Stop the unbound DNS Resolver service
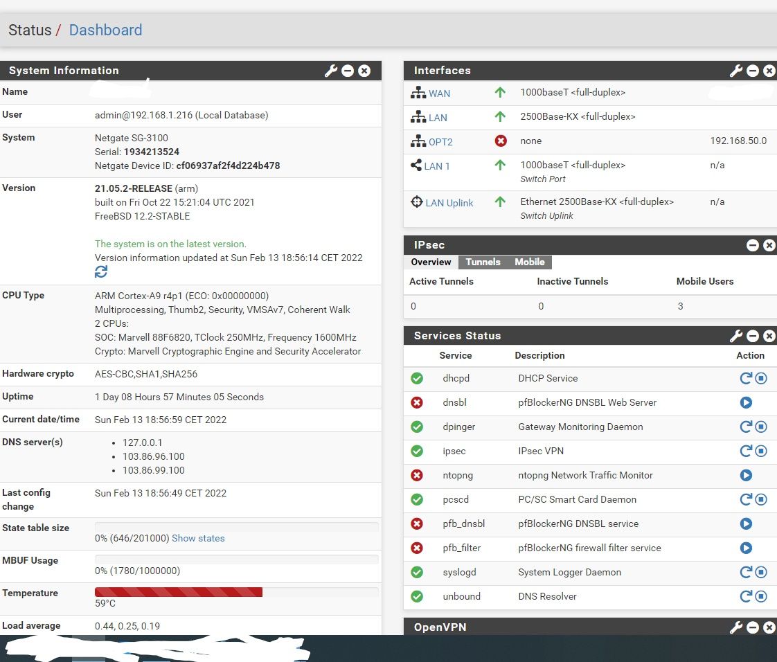This screenshot has width=777, height=662. click(761, 596)
